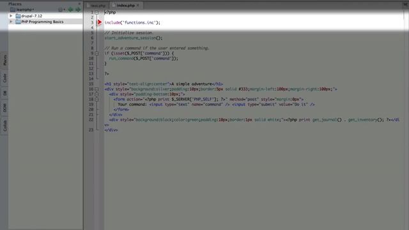
Task: Expand the drupal-7.12 folder
Action: (11, 16)
